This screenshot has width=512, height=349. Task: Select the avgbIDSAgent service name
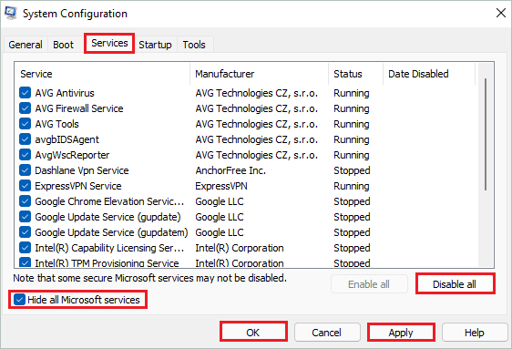(67, 139)
